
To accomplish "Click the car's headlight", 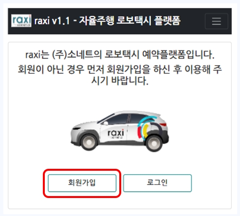I will coord(76,128).
